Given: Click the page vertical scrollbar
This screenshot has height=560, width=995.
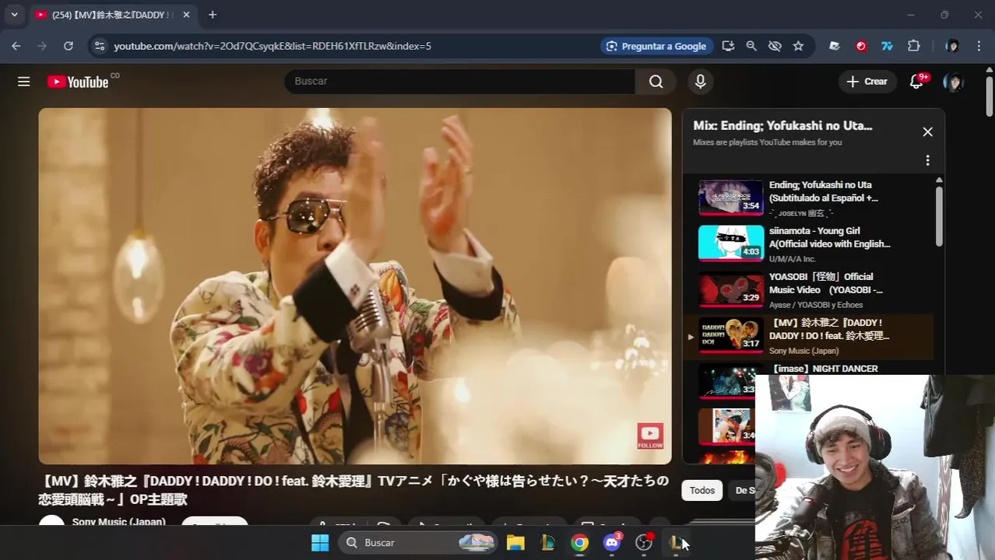Looking at the screenshot, I should click(x=990, y=97).
